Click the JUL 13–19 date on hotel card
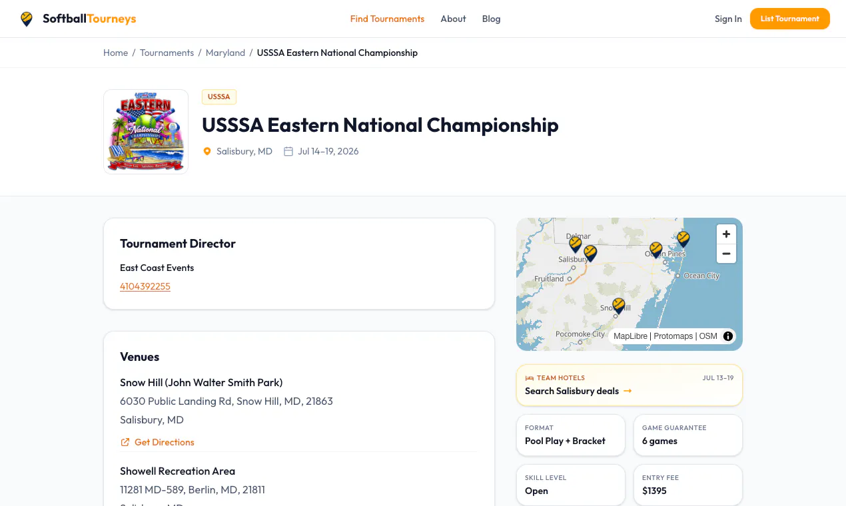The image size is (846, 506). click(x=718, y=378)
